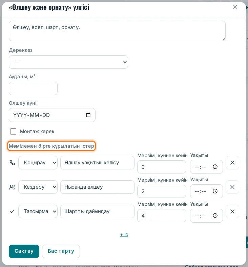Open the Қоңырау task type dropdown
Viewport: 248px width, 267px height.
coord(38,163)
